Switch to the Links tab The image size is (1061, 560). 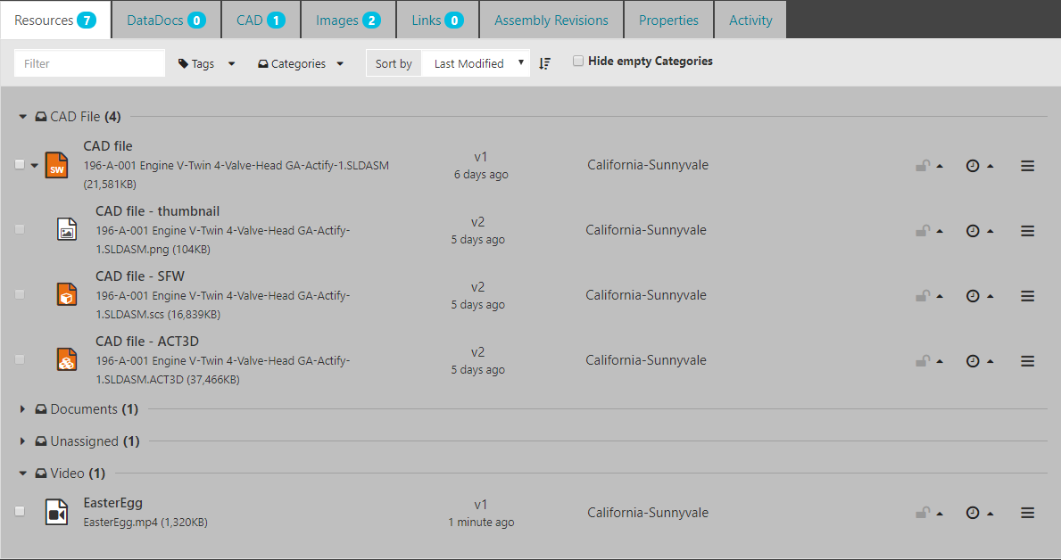click(x=438, y=21)
